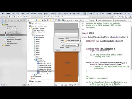Viewport: 132px width, 99px height.
Task: Click the Name field in connection popup
Action: coord(72,43)
